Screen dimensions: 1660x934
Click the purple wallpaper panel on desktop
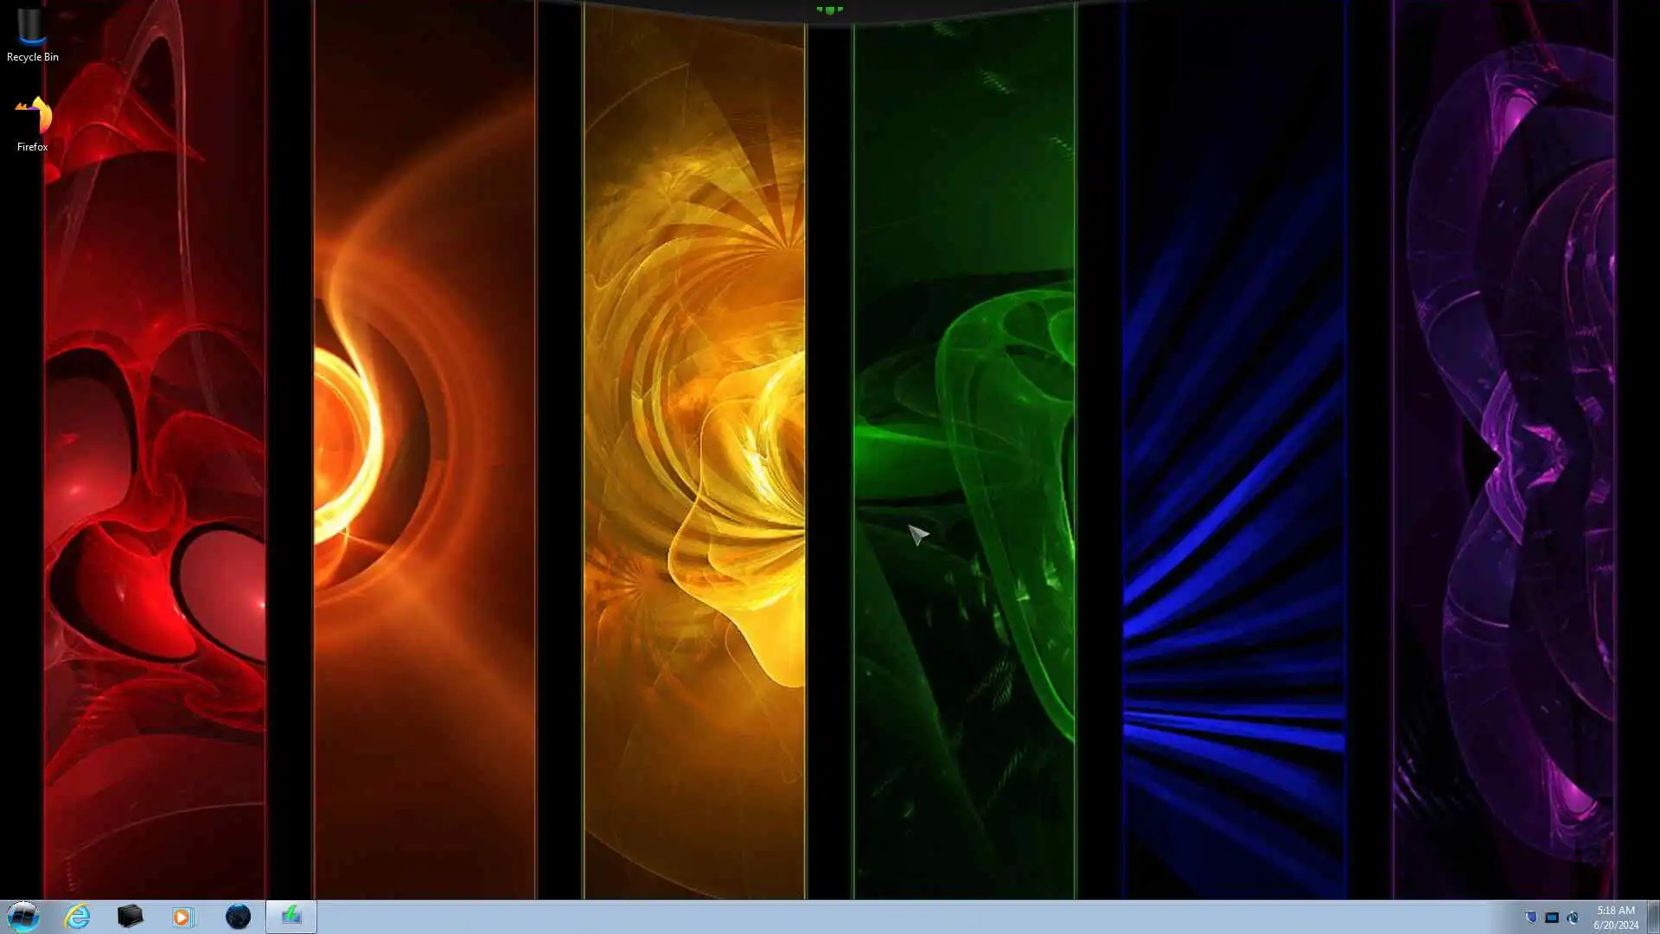click(1504, 432)
